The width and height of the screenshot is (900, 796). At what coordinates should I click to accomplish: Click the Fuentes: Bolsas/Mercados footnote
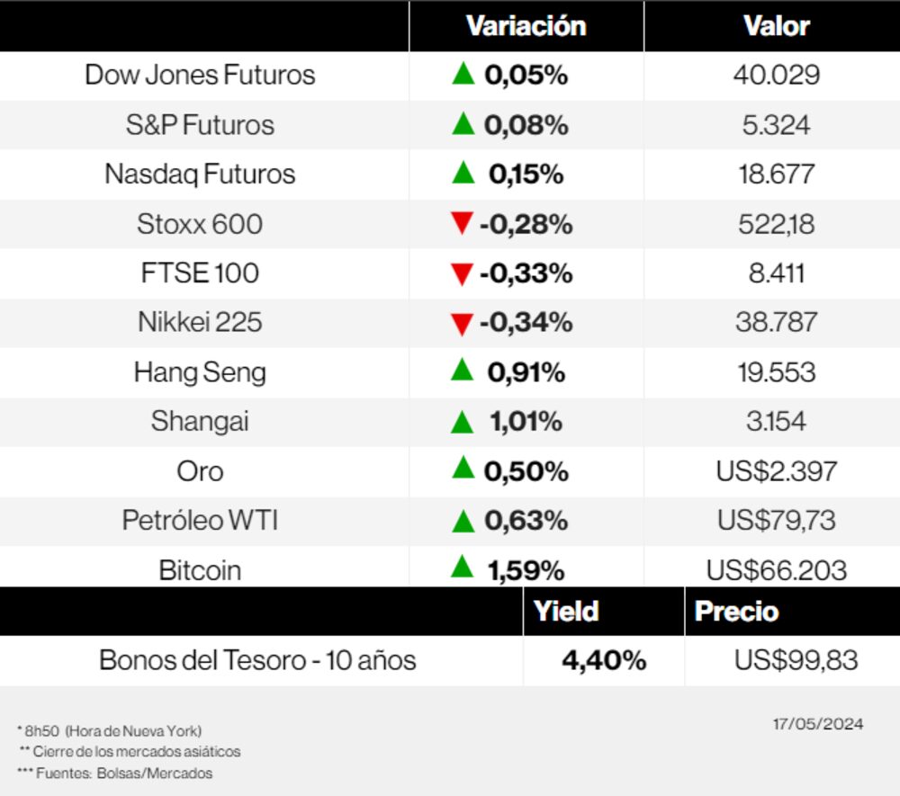115,774
